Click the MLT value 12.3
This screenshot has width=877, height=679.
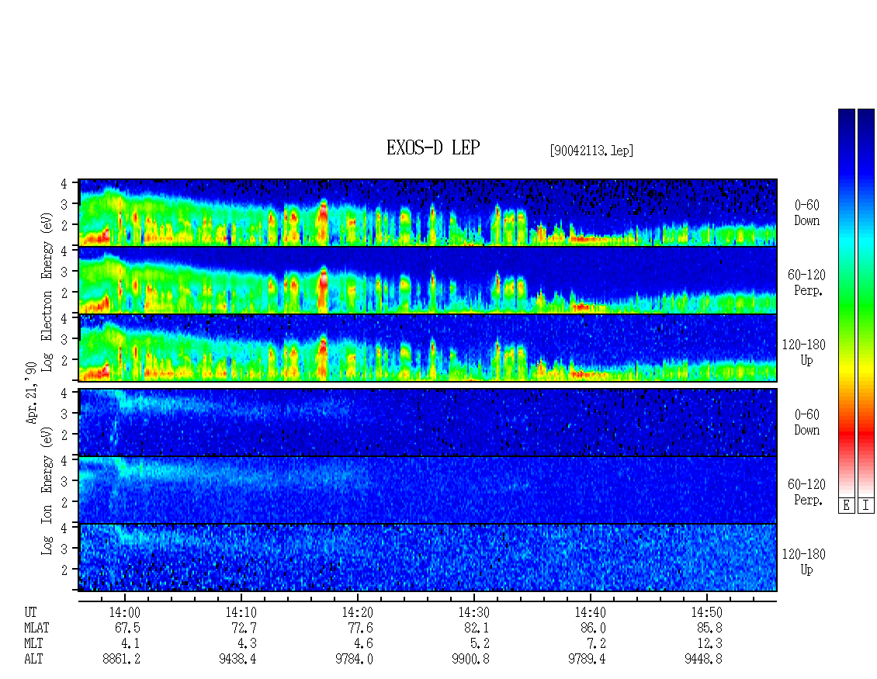pos(709,644)
